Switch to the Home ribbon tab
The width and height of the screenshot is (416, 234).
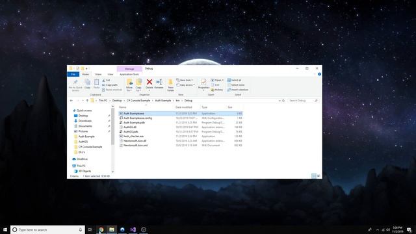(x=85, y=74)
